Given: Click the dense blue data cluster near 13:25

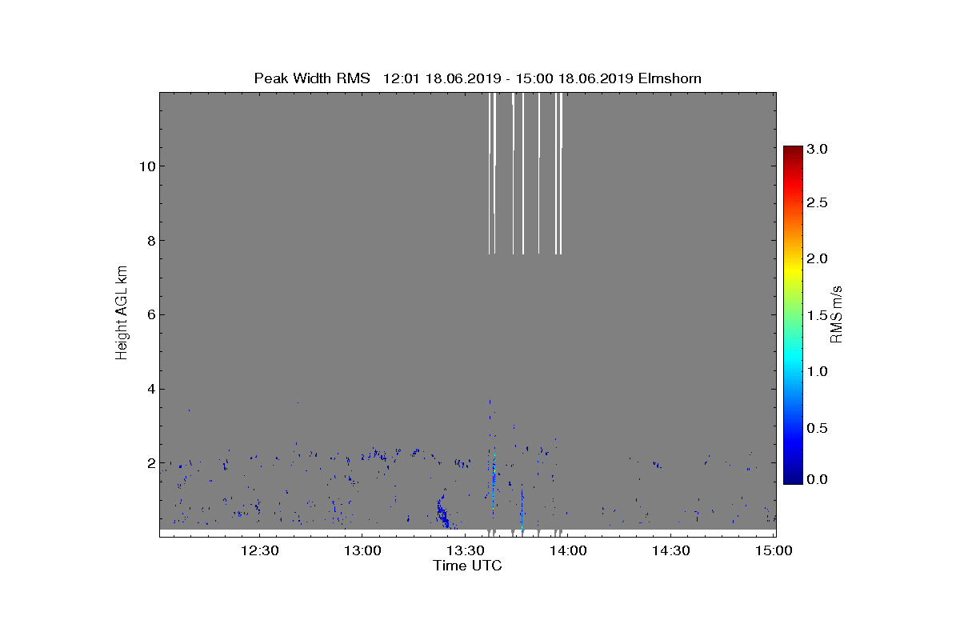Looking at the screenshot, I should 442,512.
